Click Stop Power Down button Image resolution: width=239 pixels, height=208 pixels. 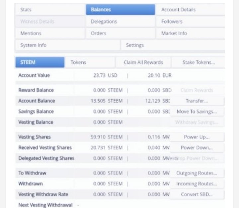197,158
